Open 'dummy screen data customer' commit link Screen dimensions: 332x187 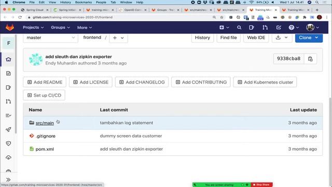[x=131, y=136]
